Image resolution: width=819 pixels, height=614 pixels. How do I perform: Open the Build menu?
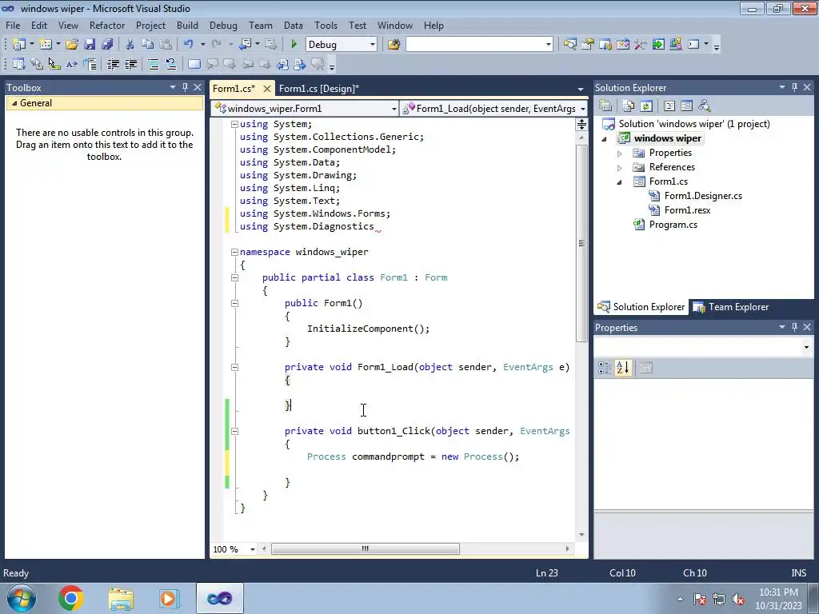(x=187, y=25)
